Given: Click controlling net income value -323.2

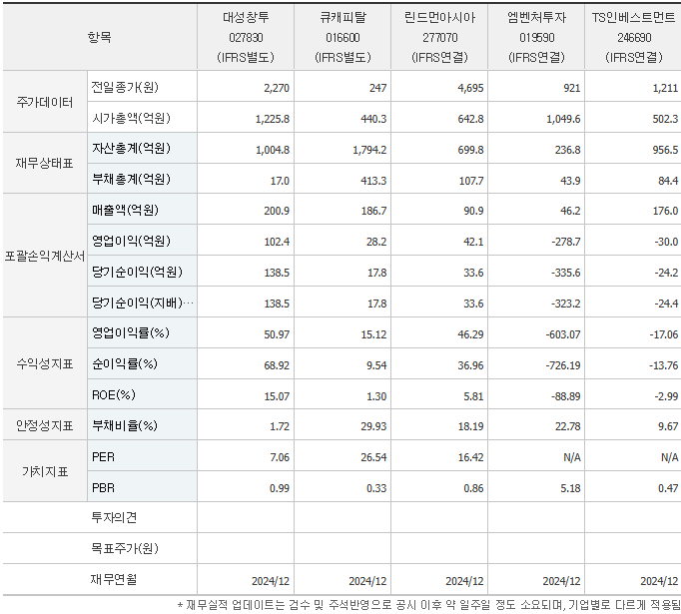Looking at the screenshot, I should [x=566, y=304].
